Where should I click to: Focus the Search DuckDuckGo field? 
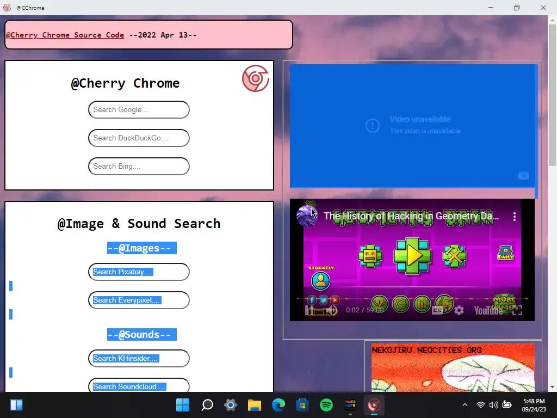pos(139,138)
